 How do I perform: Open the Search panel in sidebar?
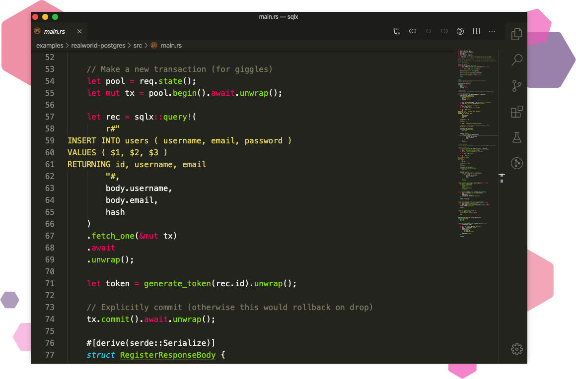(516, 60)
